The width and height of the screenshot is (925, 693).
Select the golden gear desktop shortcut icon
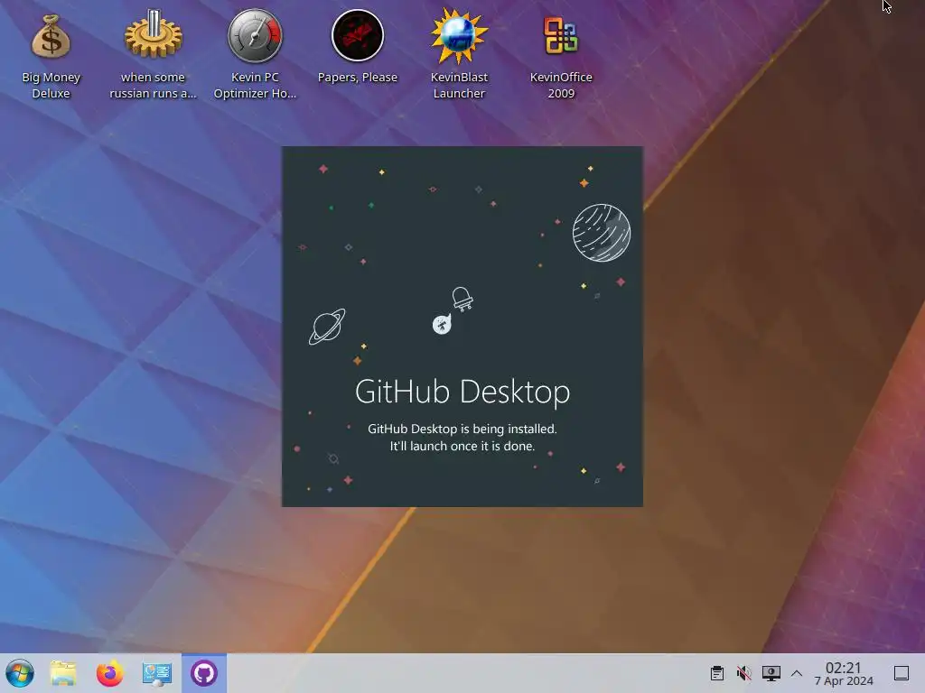click(x=153, y=34)
